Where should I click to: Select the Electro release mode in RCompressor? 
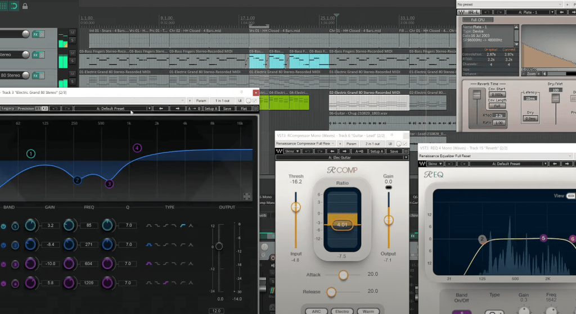(342, 311)
